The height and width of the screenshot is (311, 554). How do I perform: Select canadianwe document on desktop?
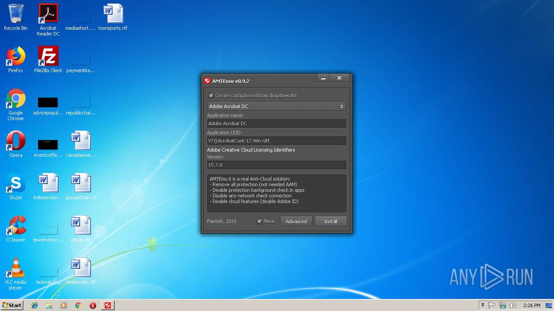[x=81, y=145]
